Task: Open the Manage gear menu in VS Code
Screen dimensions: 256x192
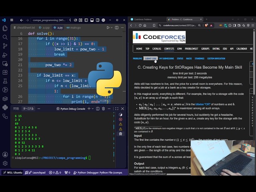Action: coord(5,163)
